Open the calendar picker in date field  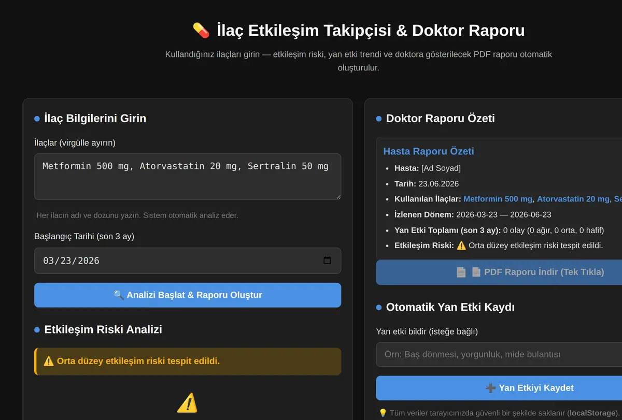(x=327, y=260)
